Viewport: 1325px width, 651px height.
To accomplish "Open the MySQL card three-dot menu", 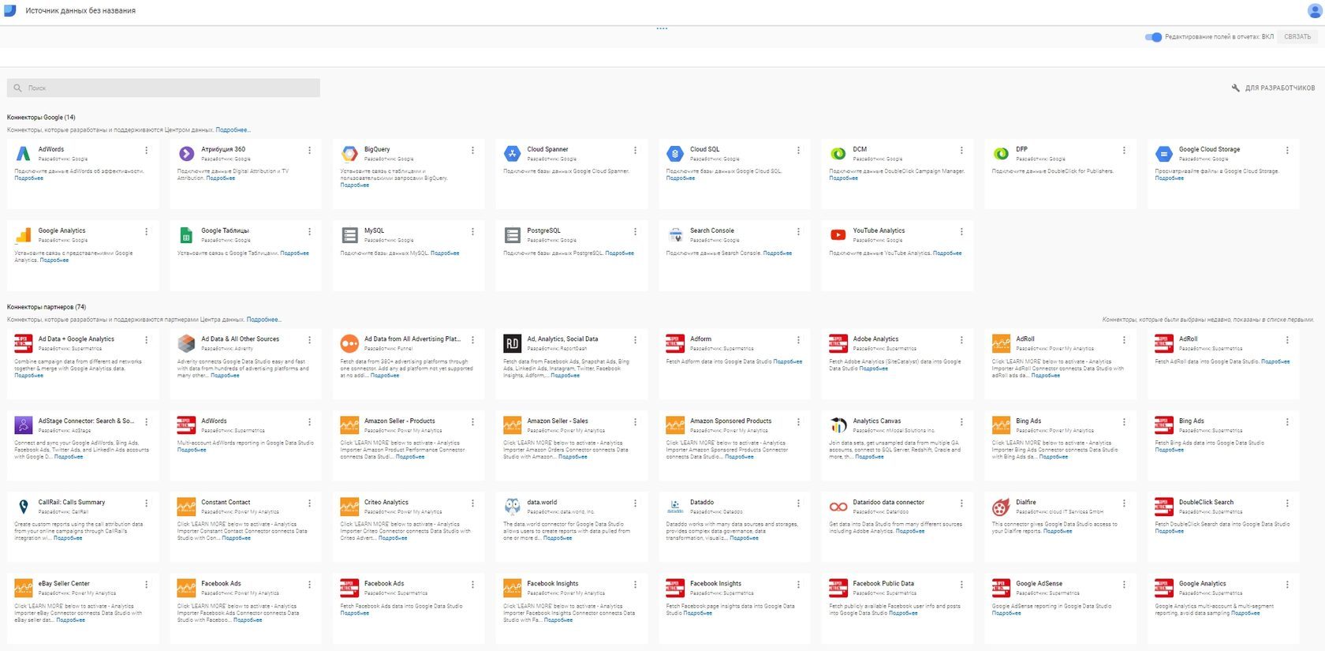I will click(x=472, y=231).
